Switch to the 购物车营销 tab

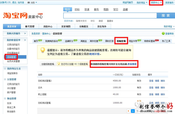(x=151, y=41)
